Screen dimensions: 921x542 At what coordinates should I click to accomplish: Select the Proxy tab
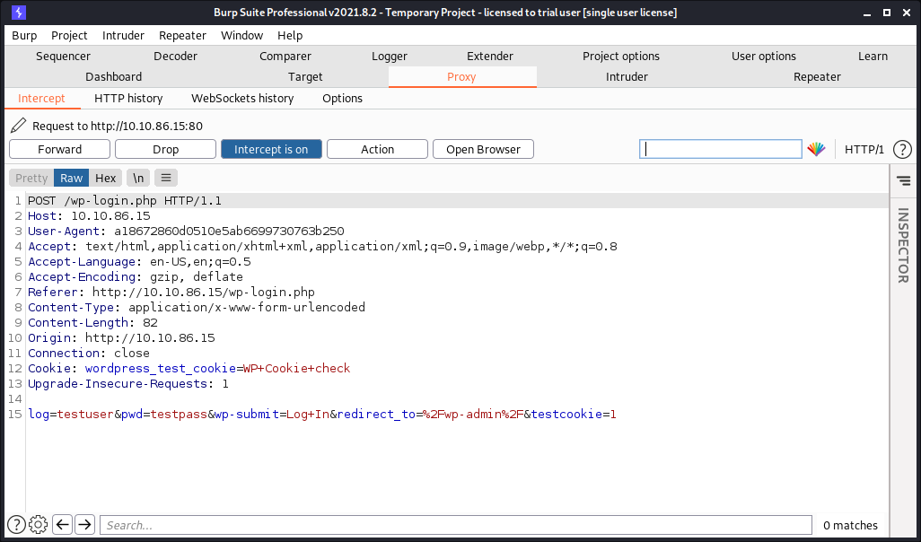pyautogui.click(x=461, y=77)
